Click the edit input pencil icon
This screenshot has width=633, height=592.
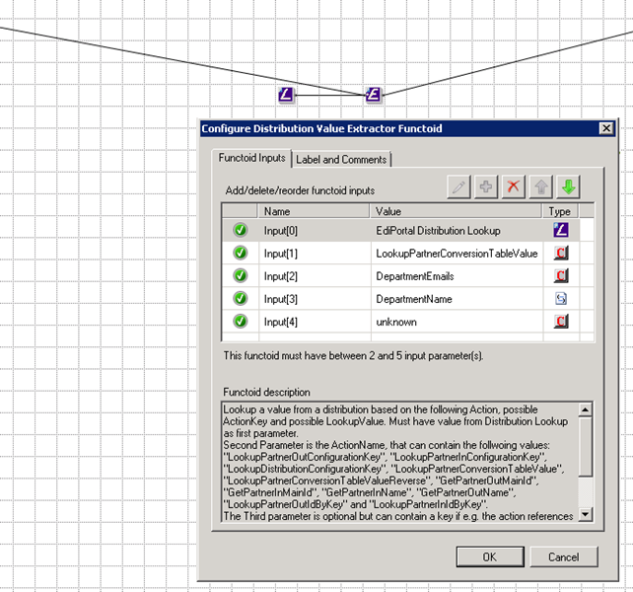(x=458, y=187)
